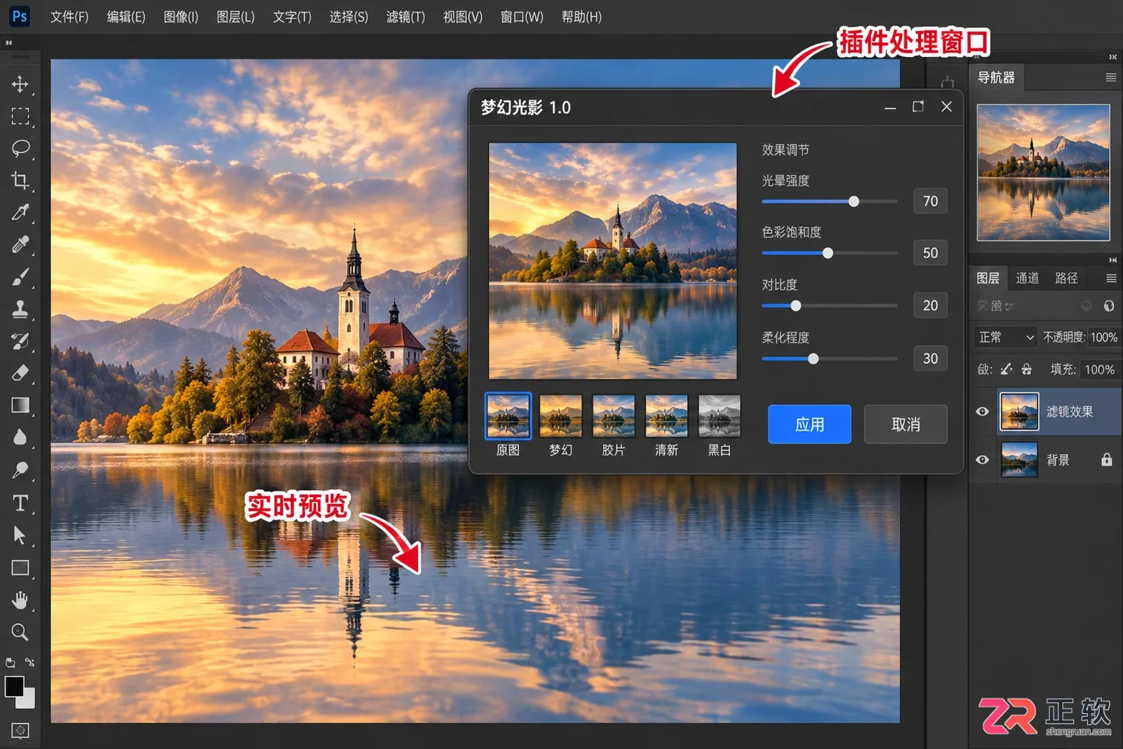
Task: Toggle Quick Mask mode at toolbar bottom
Action: pyautogui.click(x=20, y=730)
